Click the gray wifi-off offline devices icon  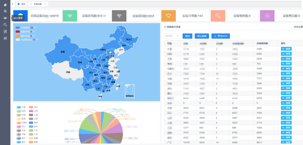[x=119, y=16]
